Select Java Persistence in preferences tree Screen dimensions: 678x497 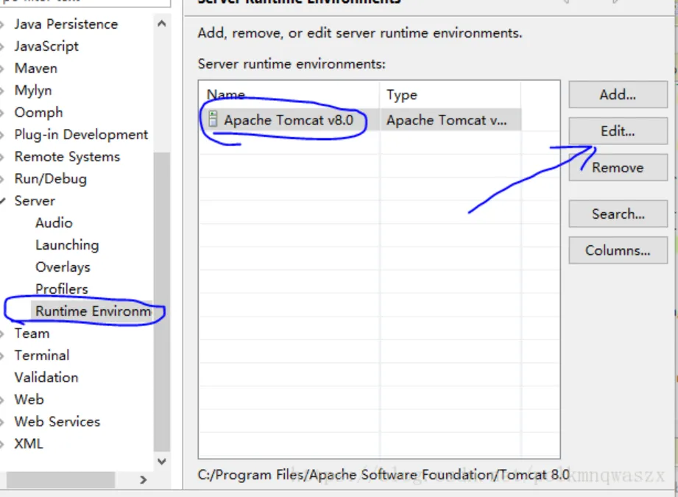point(66,24)
